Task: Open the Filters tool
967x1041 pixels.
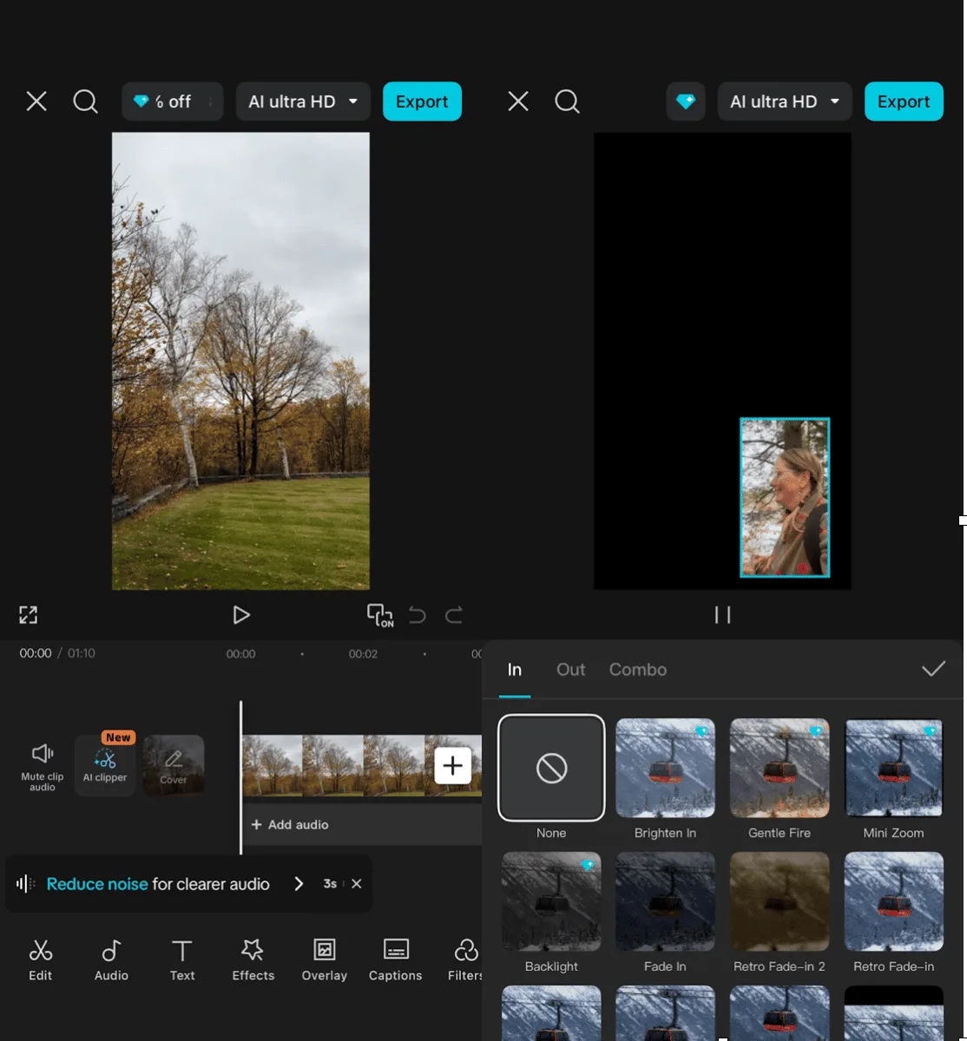Action: click(x=466, y=960)
